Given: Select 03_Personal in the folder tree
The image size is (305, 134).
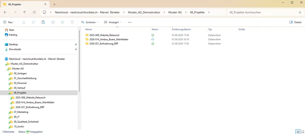Looking at the screenshot, I should [x=20, y=83].
